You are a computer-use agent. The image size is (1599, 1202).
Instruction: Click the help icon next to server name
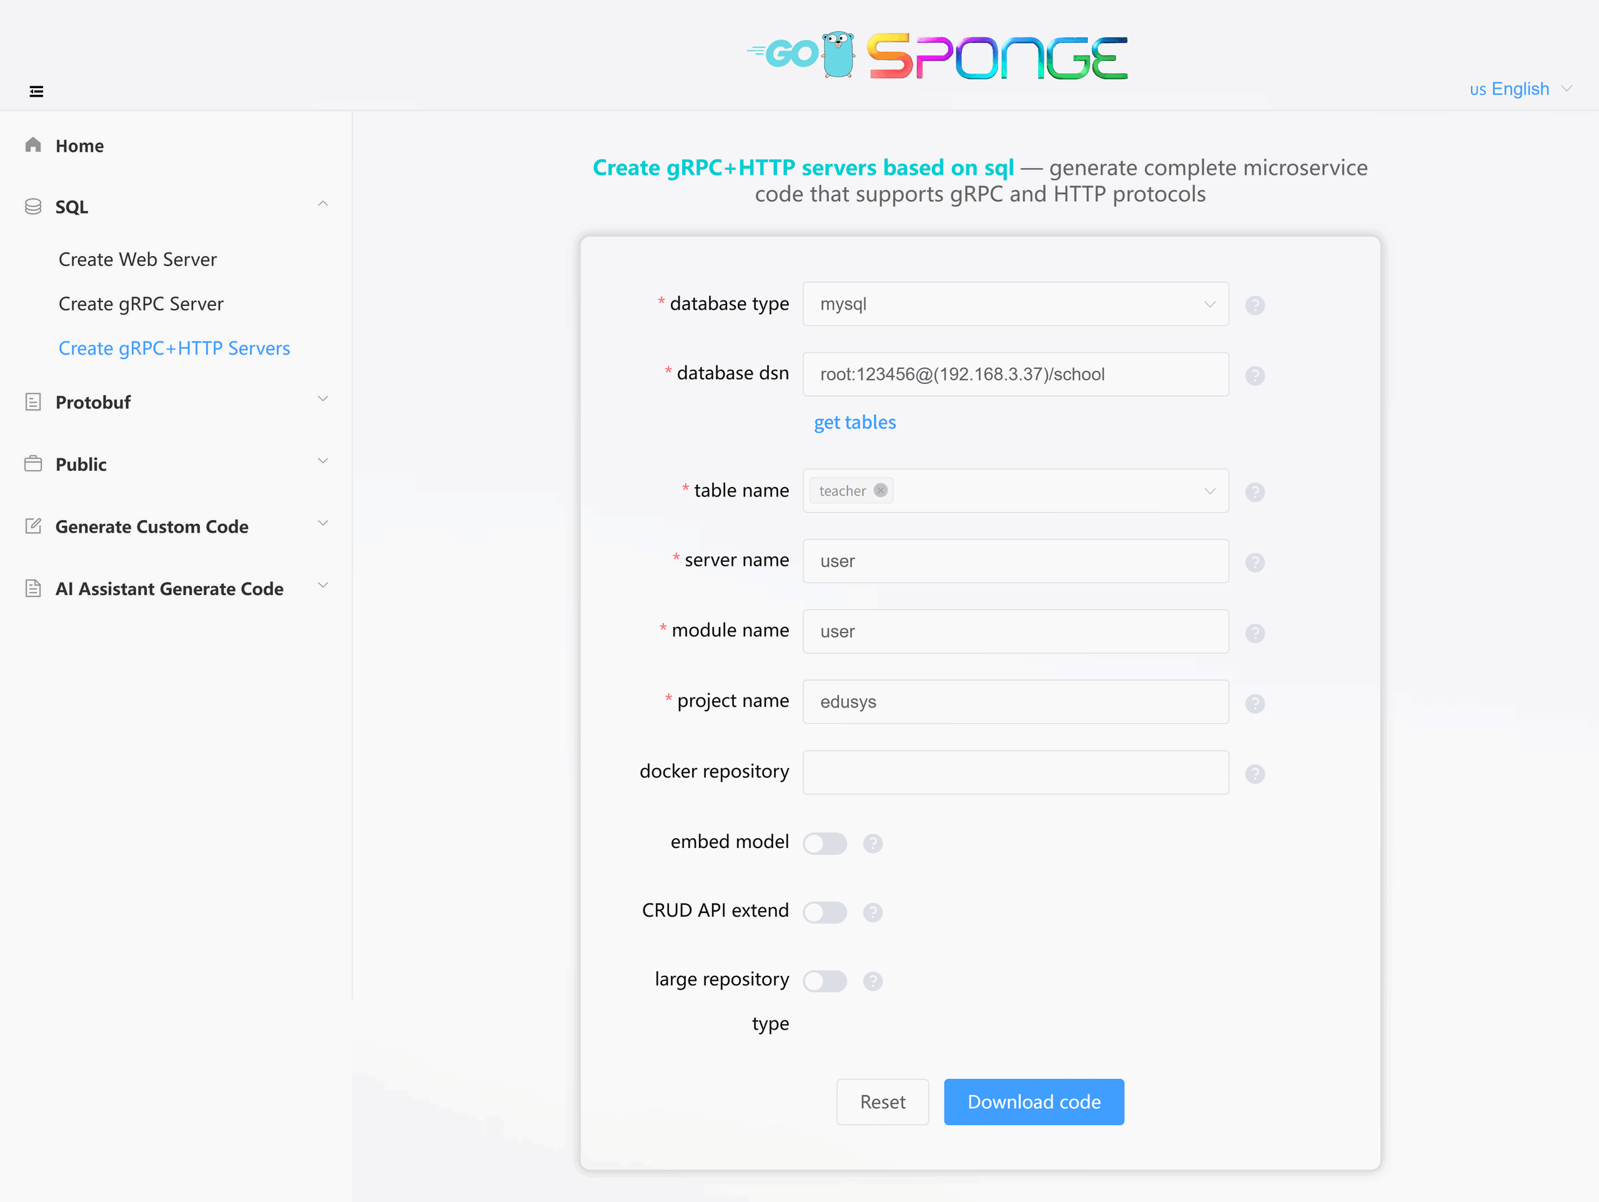1255,561
